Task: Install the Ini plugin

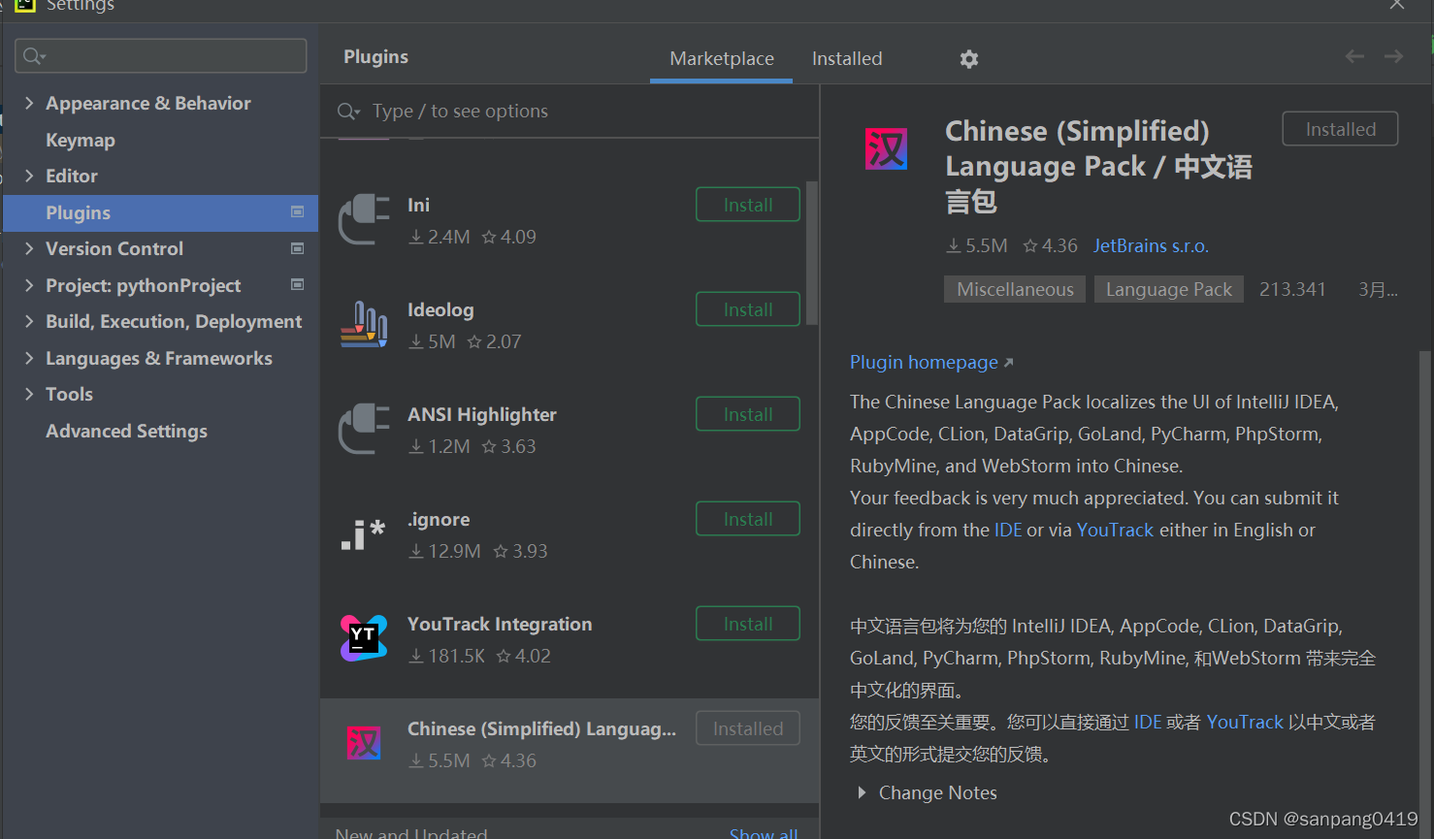Action: tap(748, 205)
